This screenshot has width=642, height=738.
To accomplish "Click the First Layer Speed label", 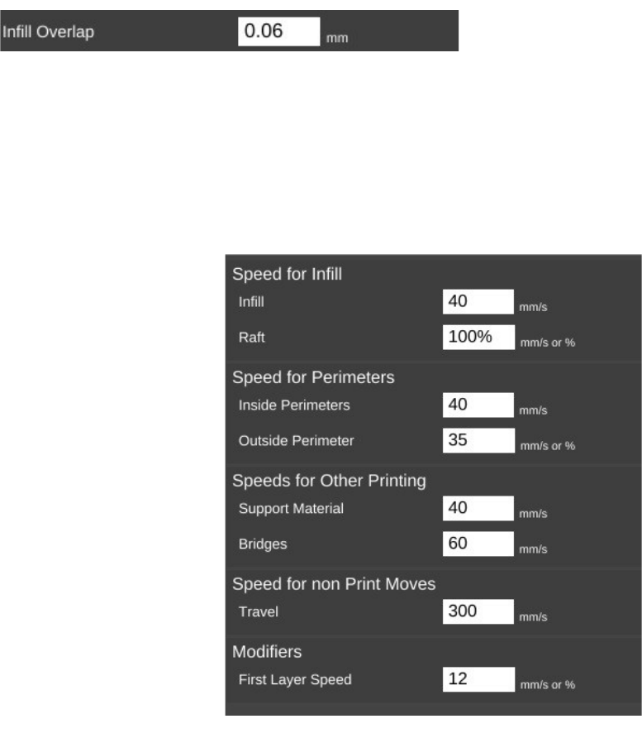I will 295,680.
